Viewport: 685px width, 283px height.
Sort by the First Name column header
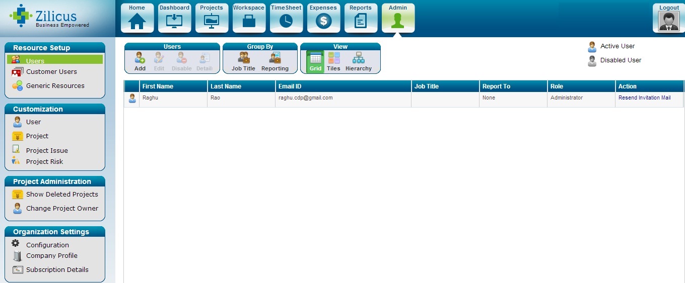pos(158,86)
